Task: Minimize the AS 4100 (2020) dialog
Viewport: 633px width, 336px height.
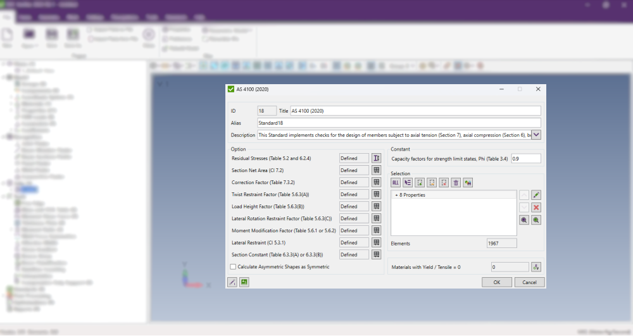Action: 501,89
